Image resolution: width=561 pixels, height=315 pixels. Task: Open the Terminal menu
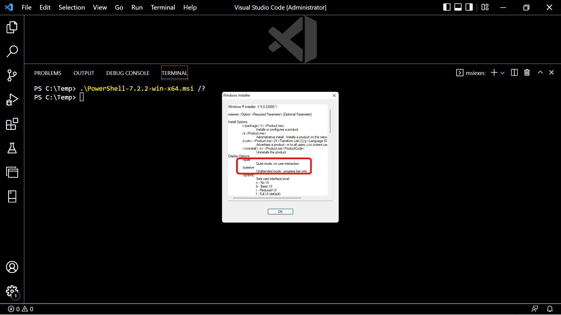163,7
